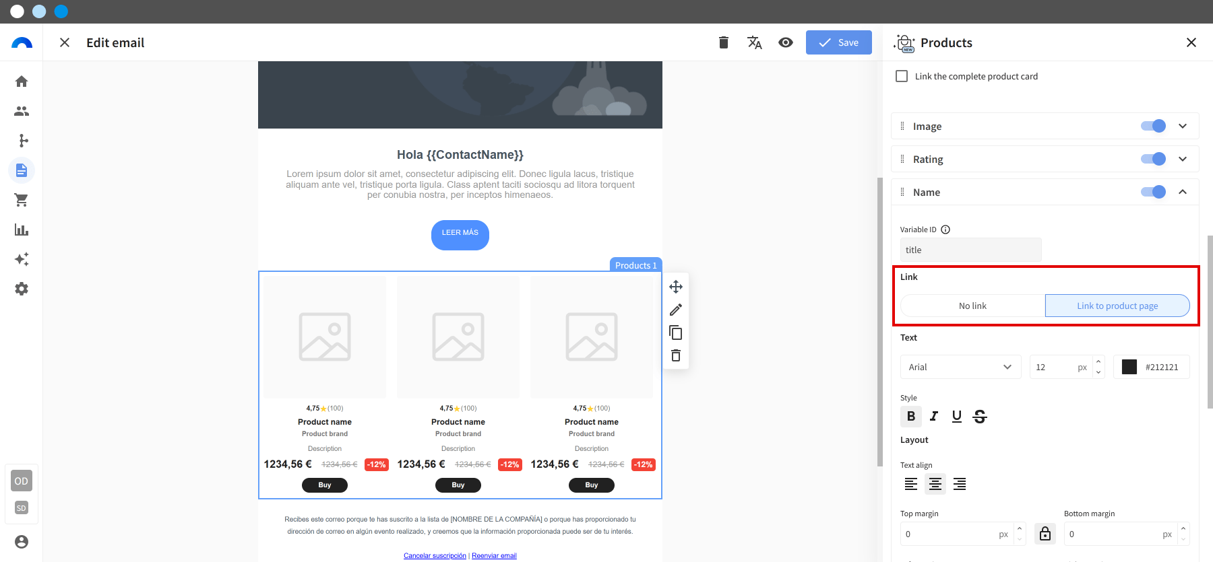
Task: Align text left
Action: click(911, 484)
